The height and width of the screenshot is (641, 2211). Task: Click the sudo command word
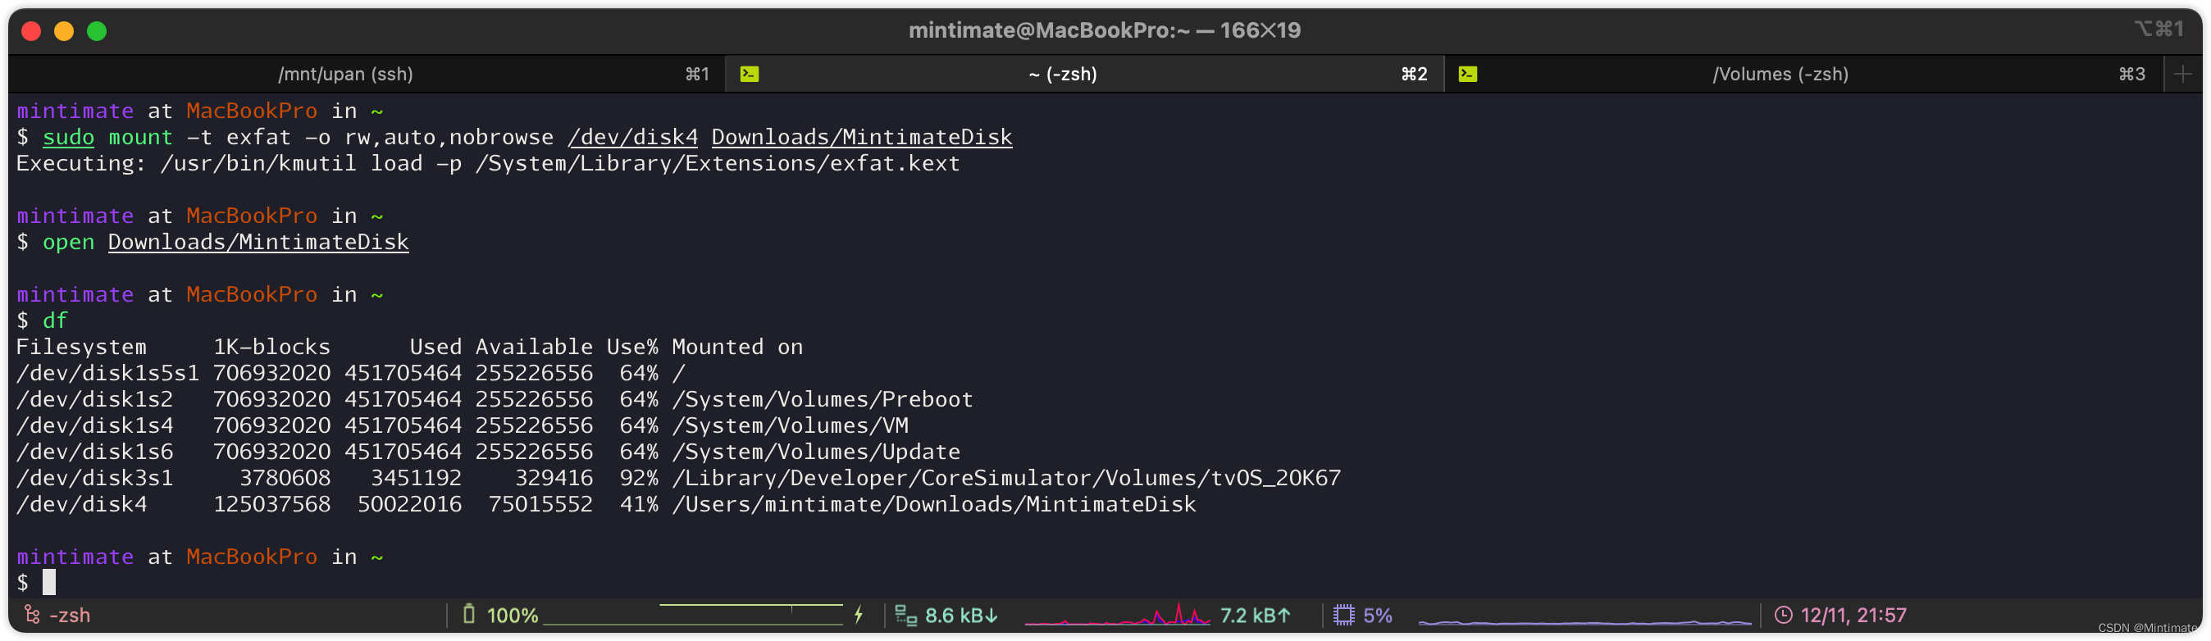click(x=69, y=136)
